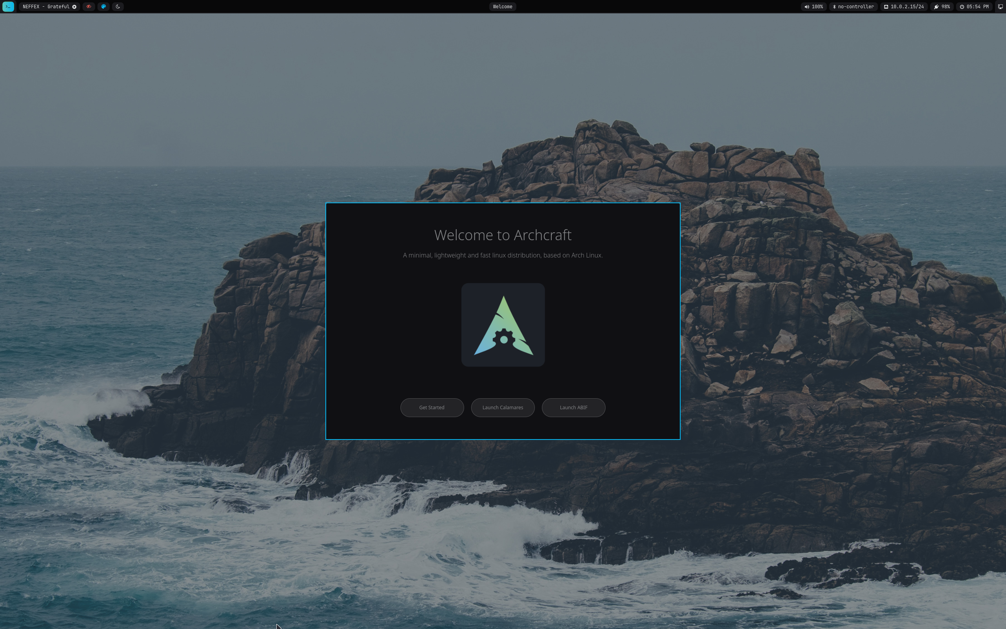Click the Get Started button
This screenshot has width=1006, height=629.
pos(432,407)
